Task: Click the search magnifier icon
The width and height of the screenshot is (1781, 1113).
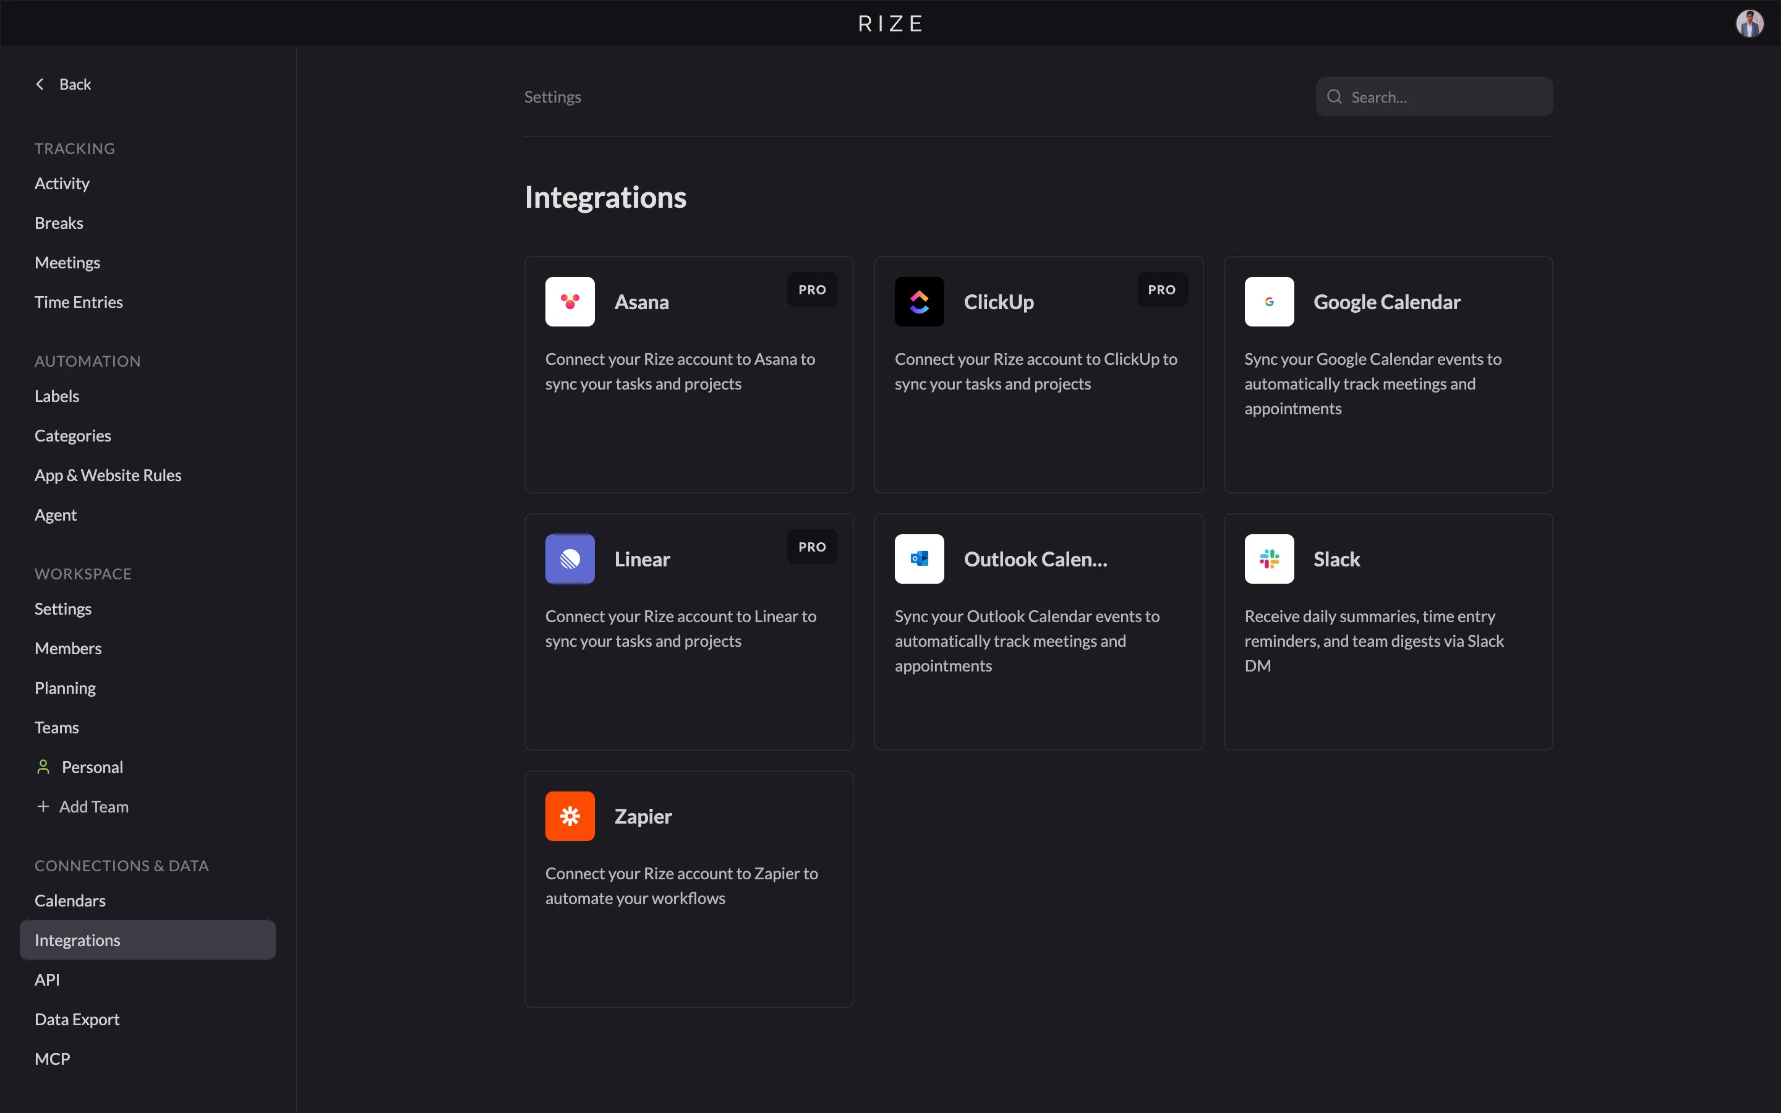Action: [1335, 96]
